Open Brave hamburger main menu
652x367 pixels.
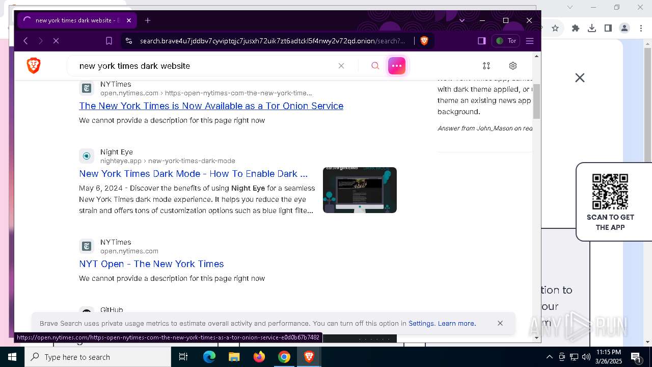coord(530,41)
